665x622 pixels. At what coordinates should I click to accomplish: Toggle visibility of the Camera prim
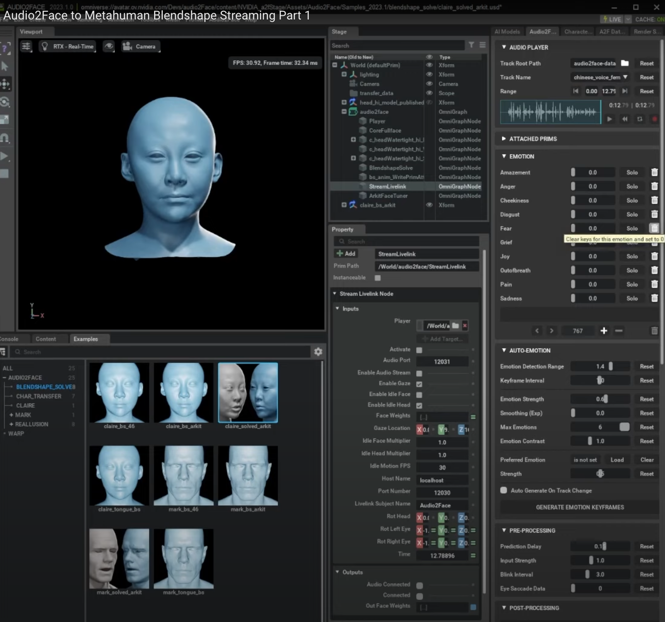429,84
